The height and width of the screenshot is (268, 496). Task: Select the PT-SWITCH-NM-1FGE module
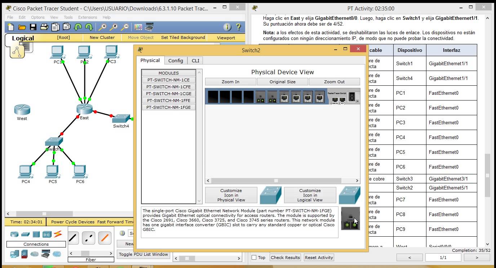[x=169, y=107]
